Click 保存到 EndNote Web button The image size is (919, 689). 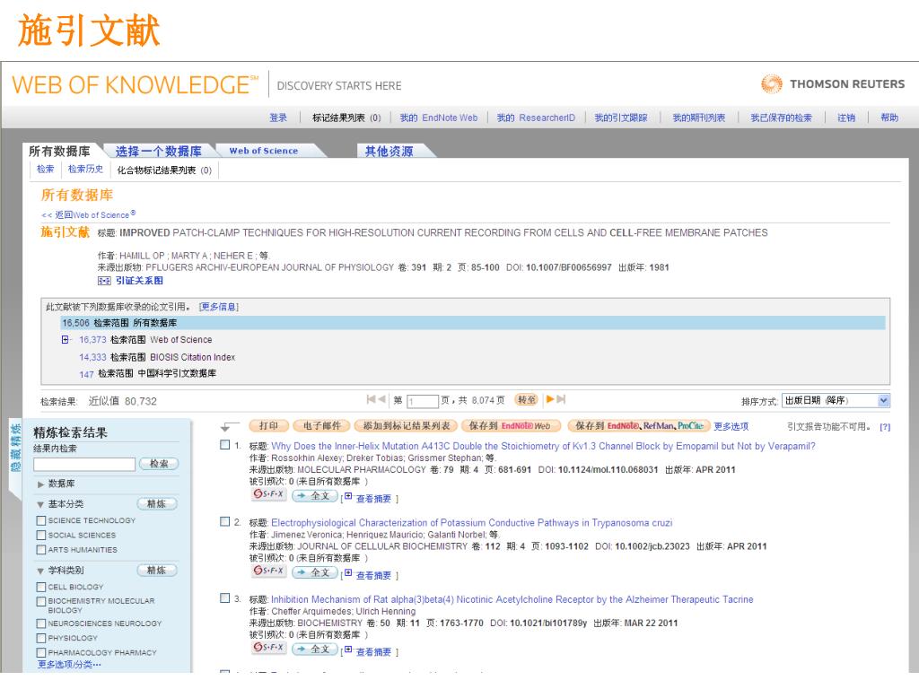[x=511, y=426]
